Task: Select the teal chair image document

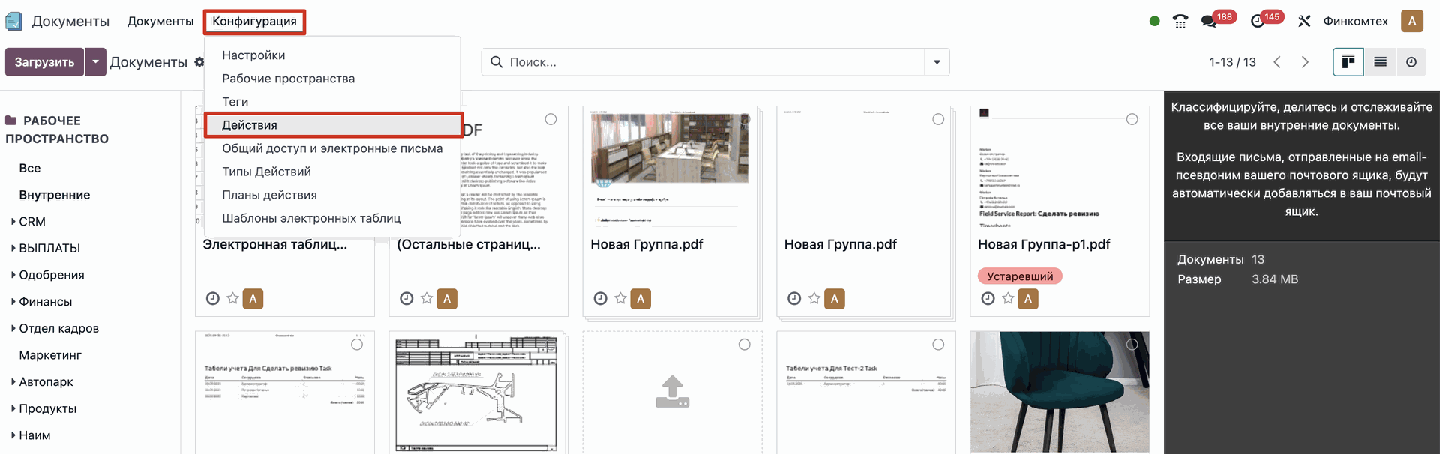Action: click(x=1132, y=345)
